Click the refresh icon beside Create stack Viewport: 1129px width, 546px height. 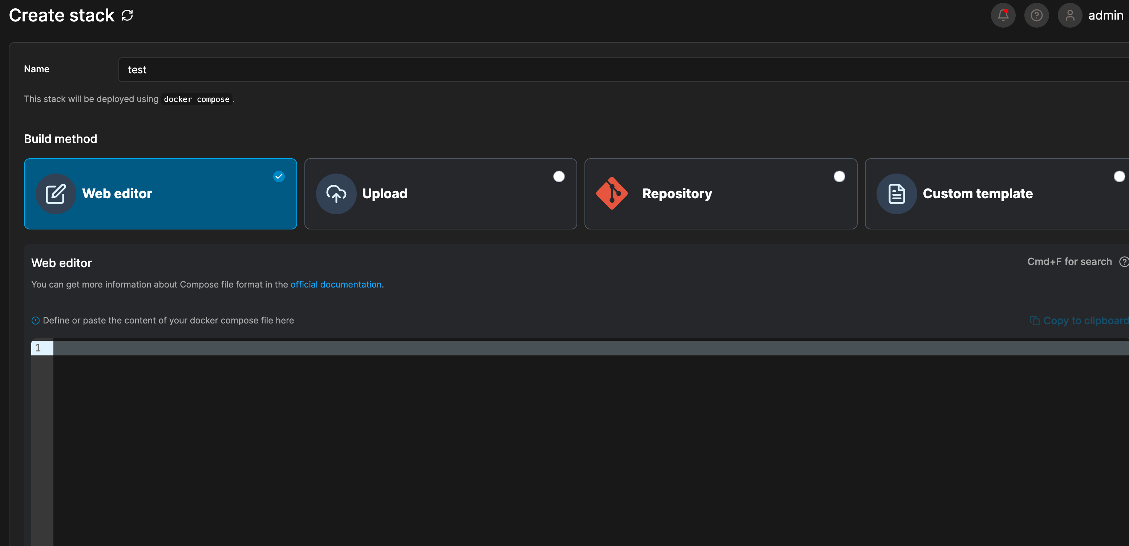click(x=127, y=16)
